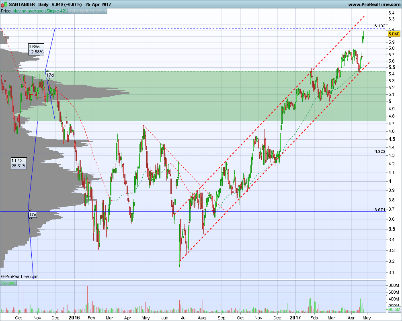Click the 2017 year label on time axis
This screenshot has height=321, width=402.
point(295,318)
